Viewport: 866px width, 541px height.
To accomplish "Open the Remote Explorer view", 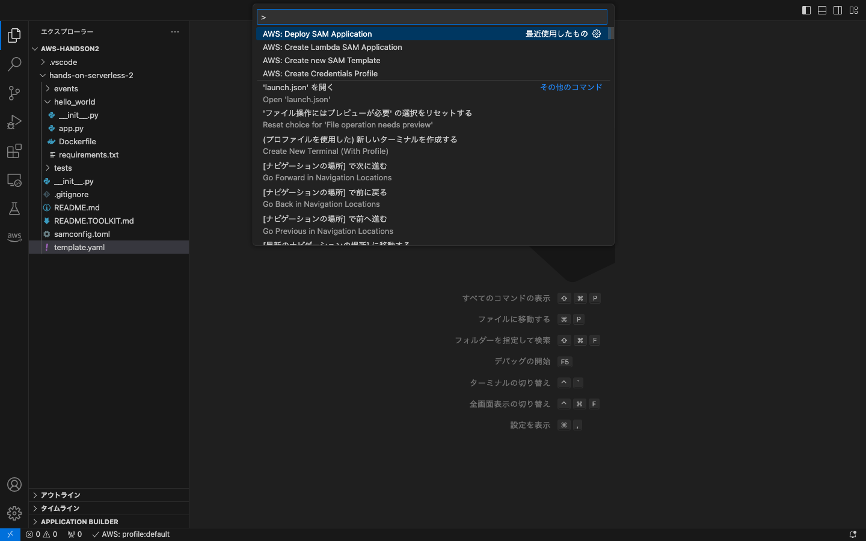I will click(x=14, y=180).
